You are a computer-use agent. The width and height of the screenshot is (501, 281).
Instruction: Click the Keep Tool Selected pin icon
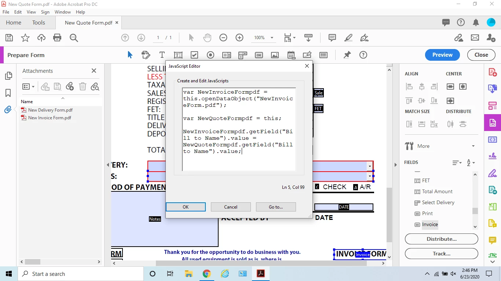click(x=347, y=55)
